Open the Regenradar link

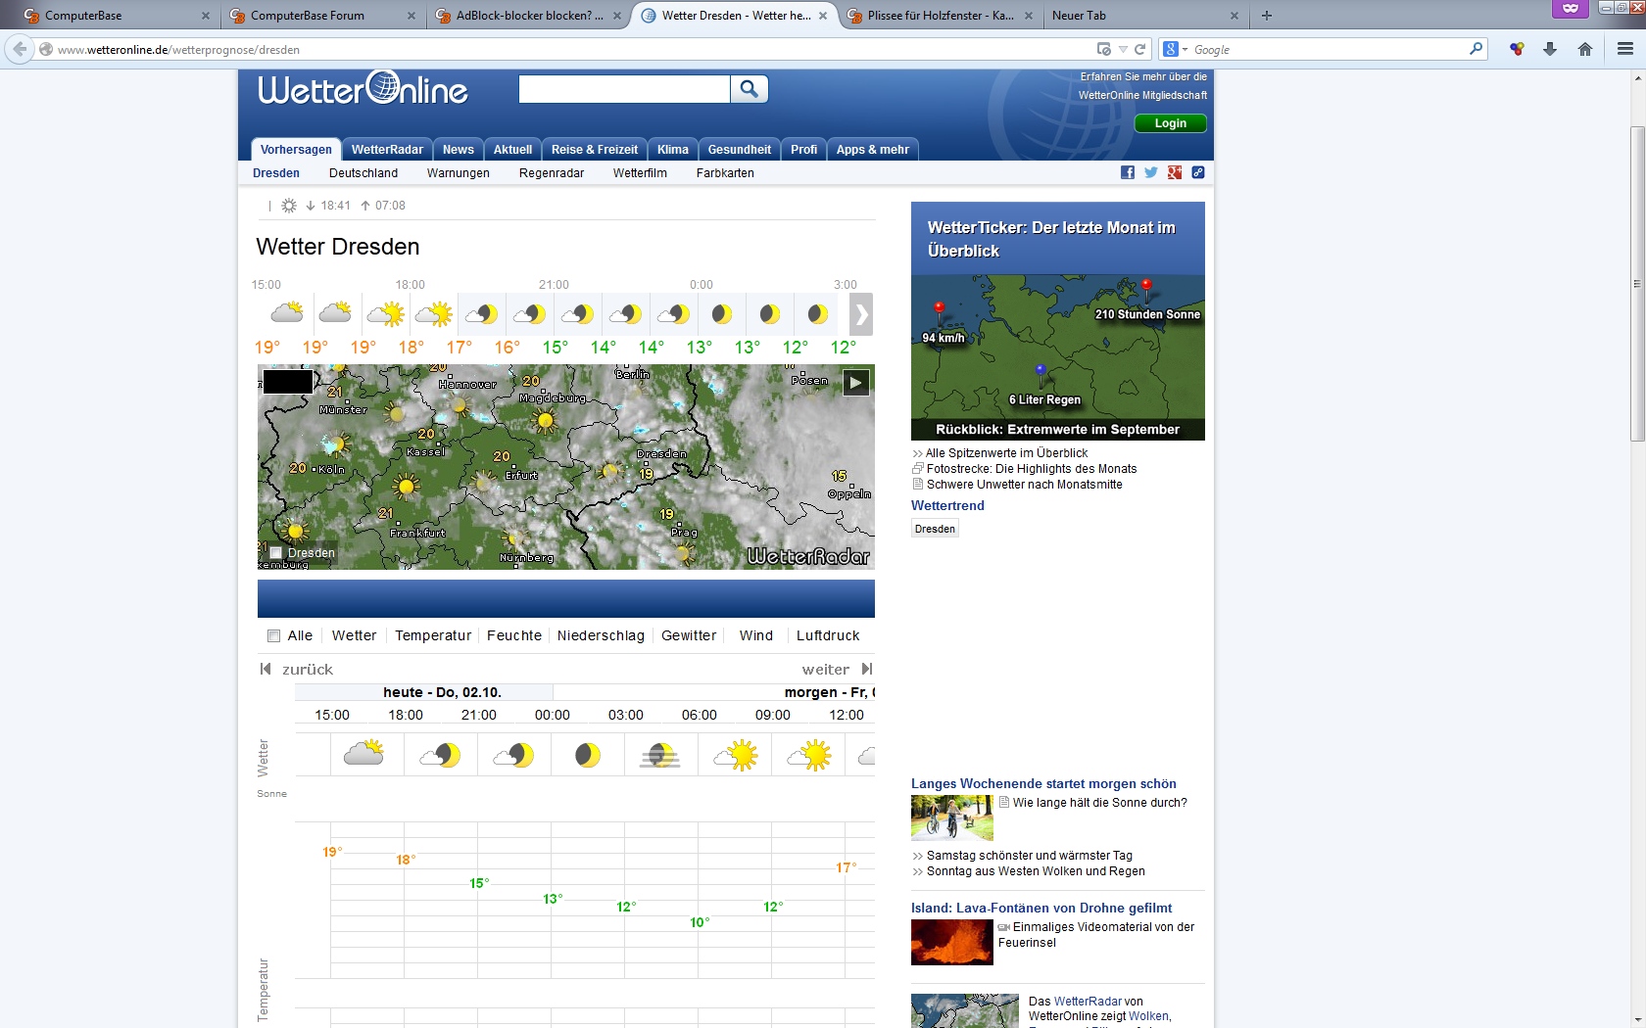(x=552, y=173)
